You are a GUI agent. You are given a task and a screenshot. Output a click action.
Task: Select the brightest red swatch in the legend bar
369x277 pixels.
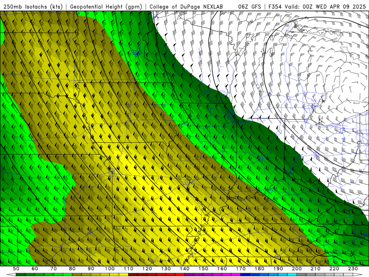click(x=180, y=275)
